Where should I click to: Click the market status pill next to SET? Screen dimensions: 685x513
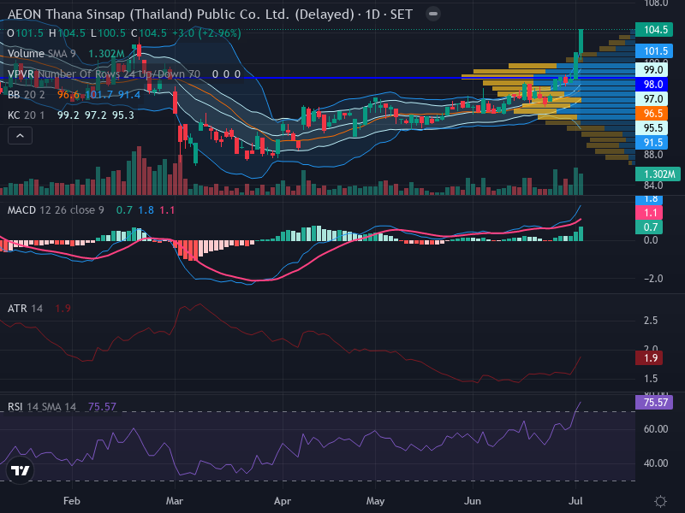(433, 14)
